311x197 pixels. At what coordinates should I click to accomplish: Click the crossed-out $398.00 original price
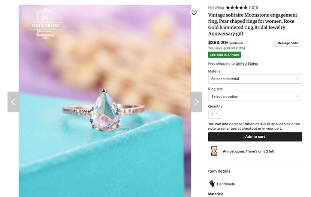tap(236, 43)
